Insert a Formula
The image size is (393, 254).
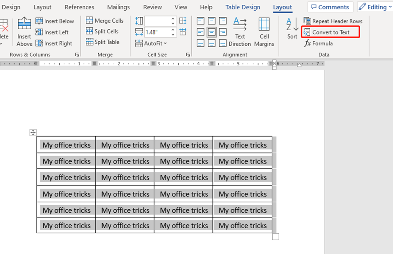pyautogui.click(x=319, y=43)
